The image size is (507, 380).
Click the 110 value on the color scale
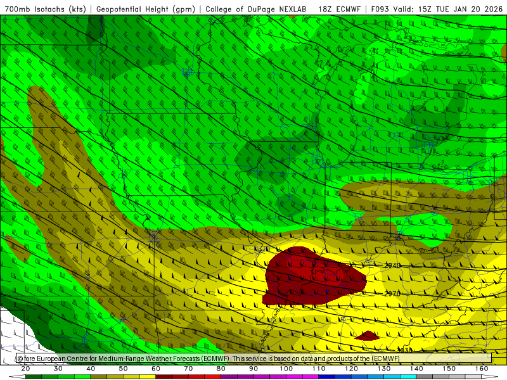319,369
